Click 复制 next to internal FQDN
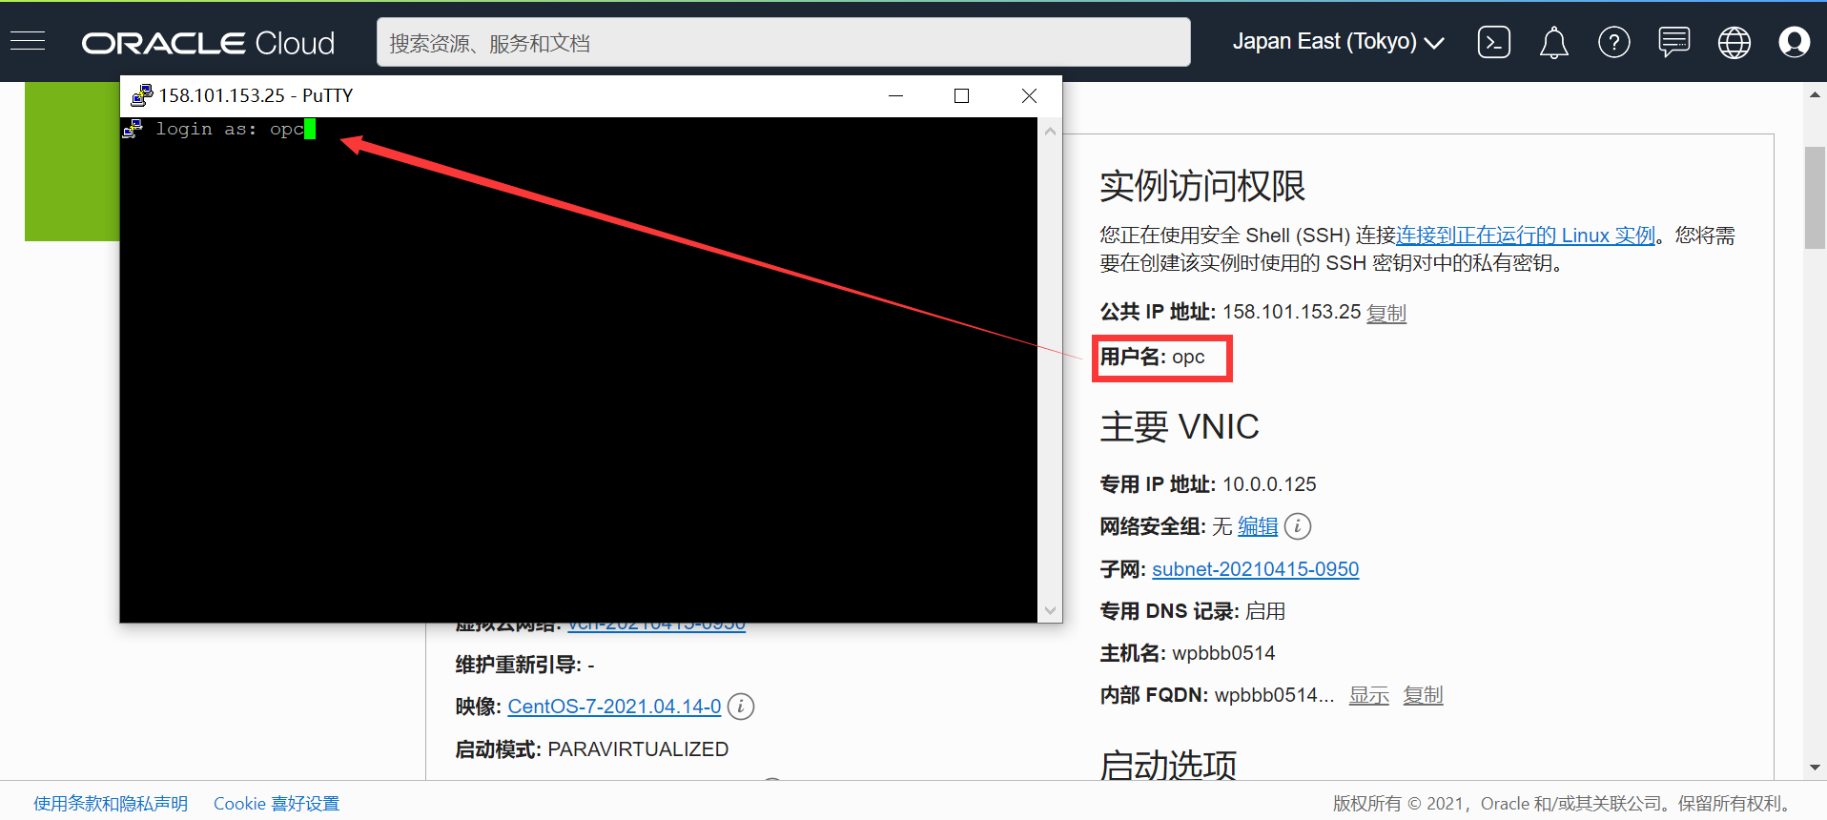Viewport: 1827px width, 820px height. point(1423,695)
